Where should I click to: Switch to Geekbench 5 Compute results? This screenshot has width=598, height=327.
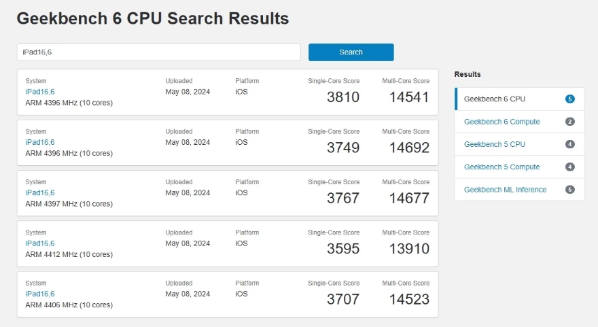point(502,167)
